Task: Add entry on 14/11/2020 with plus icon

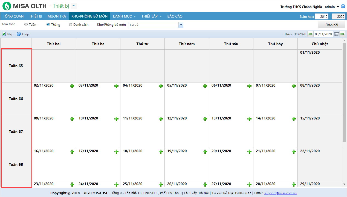Action: point(294,119)
